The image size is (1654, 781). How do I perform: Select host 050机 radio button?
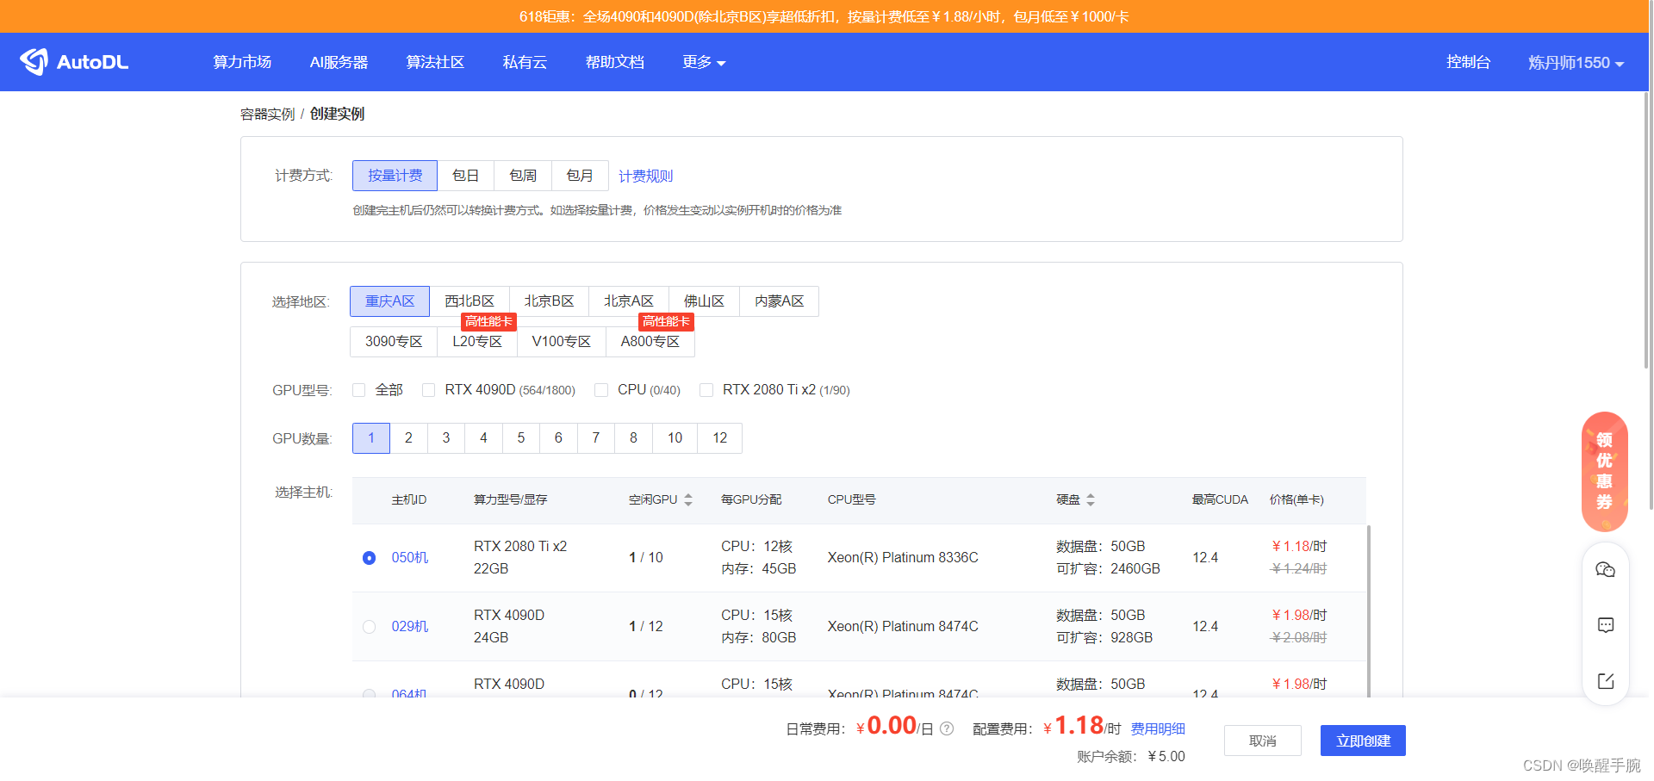(x=370, y=558)
